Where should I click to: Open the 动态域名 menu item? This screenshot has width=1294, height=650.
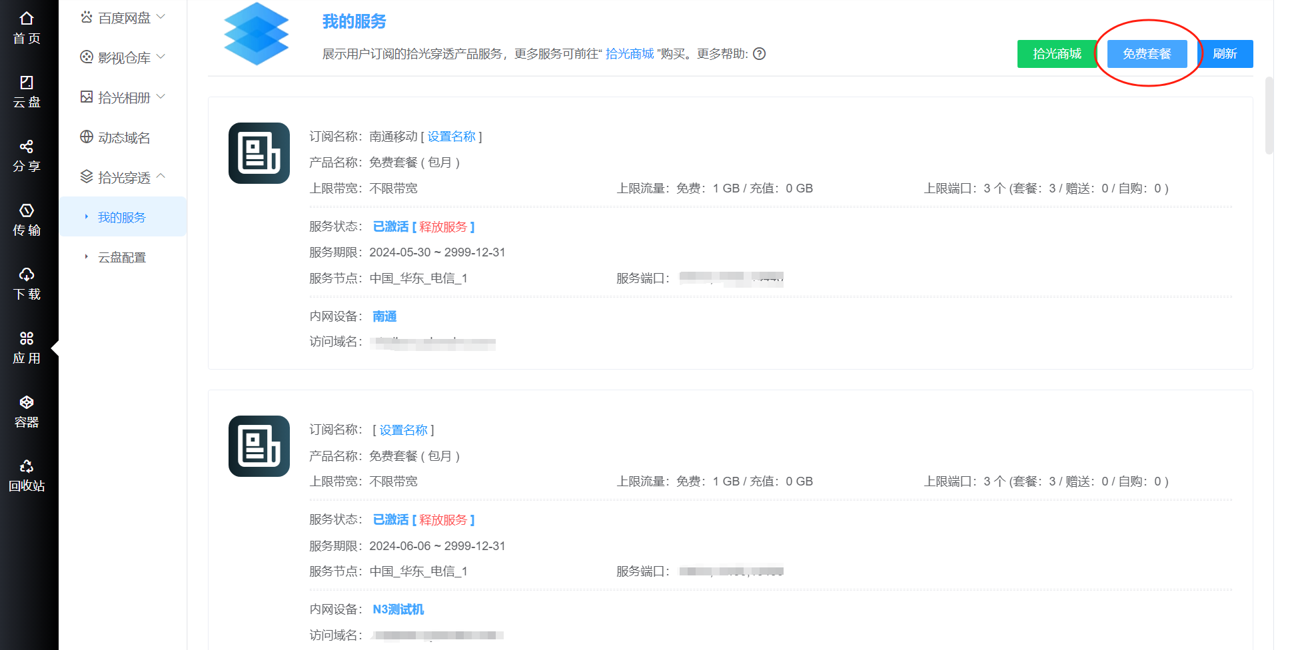click(x=123, y=137)
